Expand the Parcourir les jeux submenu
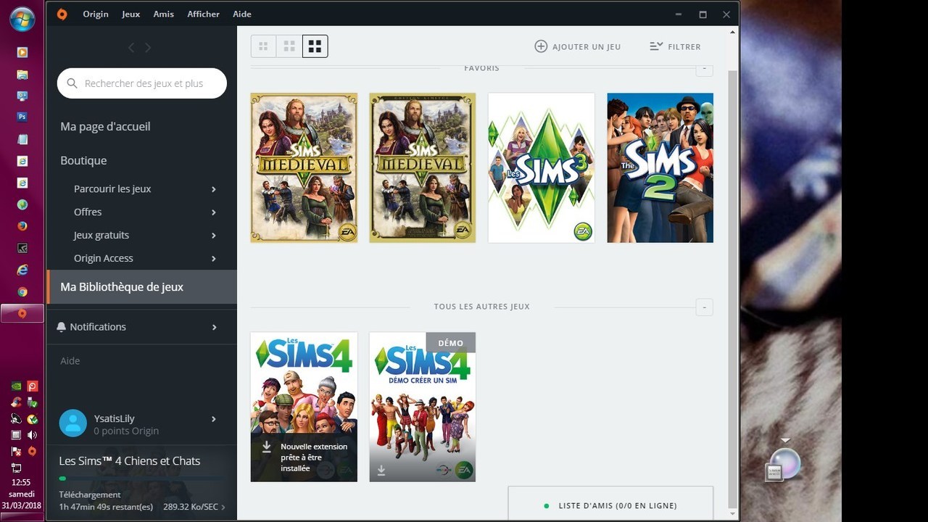The width and height of the screenshot is (928, 522). pos(214,189)
